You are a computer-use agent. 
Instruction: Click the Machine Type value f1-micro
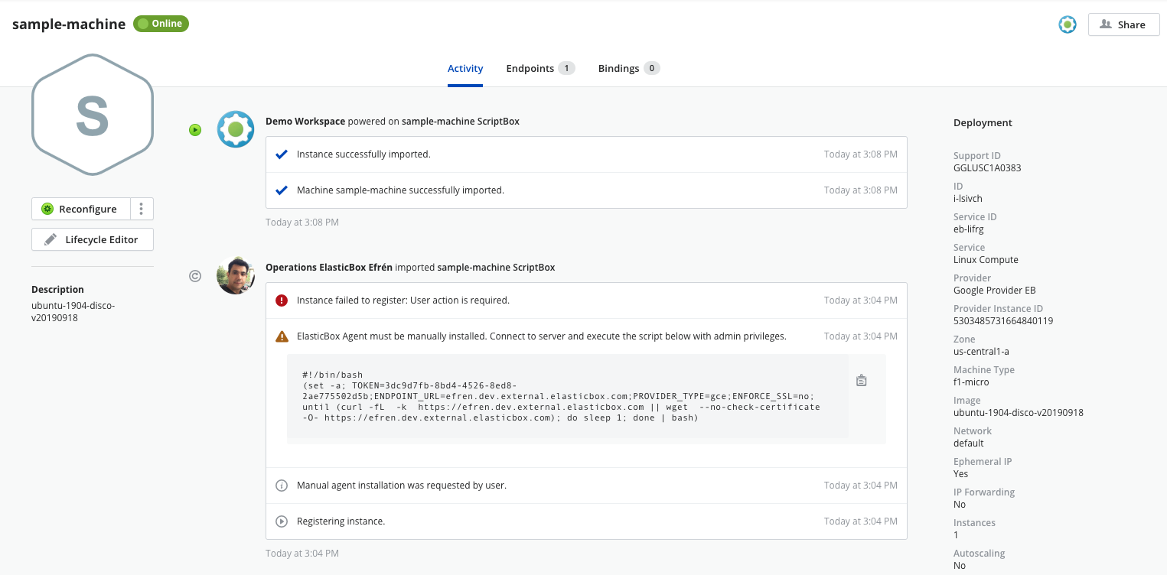pyautogui.click(x=971, y=382)
